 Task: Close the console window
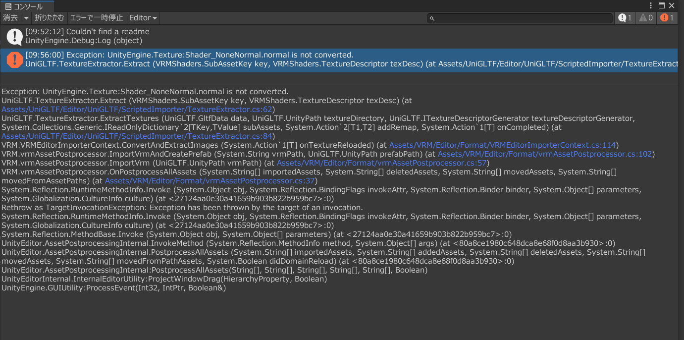(x=672, y=6)
